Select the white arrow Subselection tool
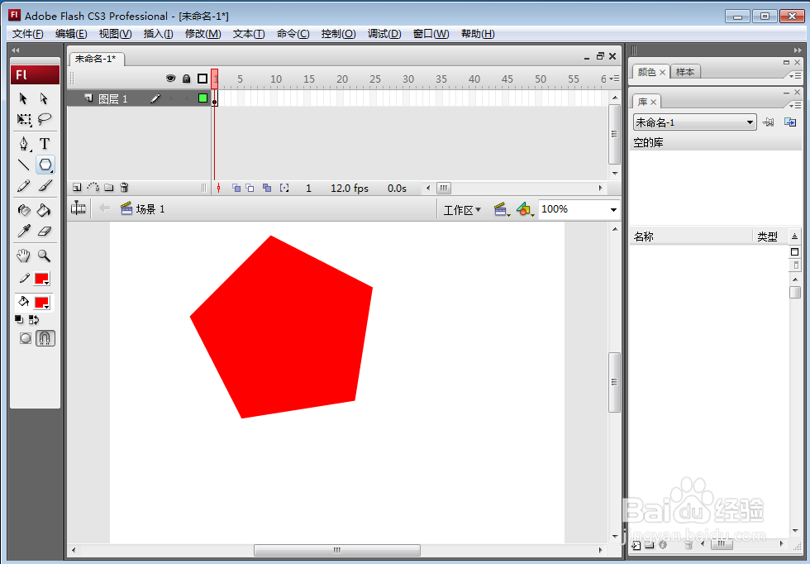810x564 pixels. [x=45, y=98]
